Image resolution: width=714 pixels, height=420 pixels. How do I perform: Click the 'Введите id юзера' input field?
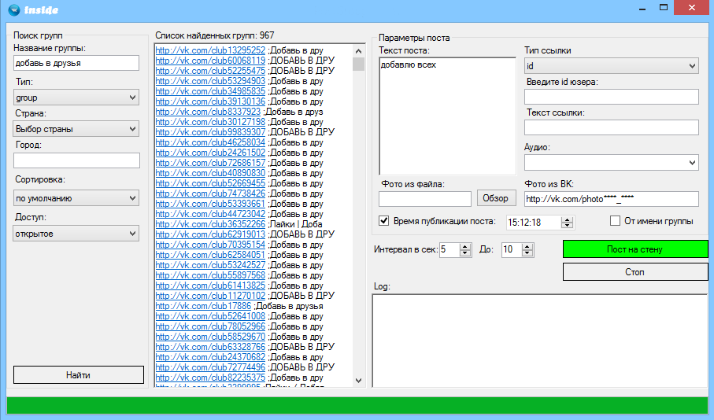click(x=612, y=97)
